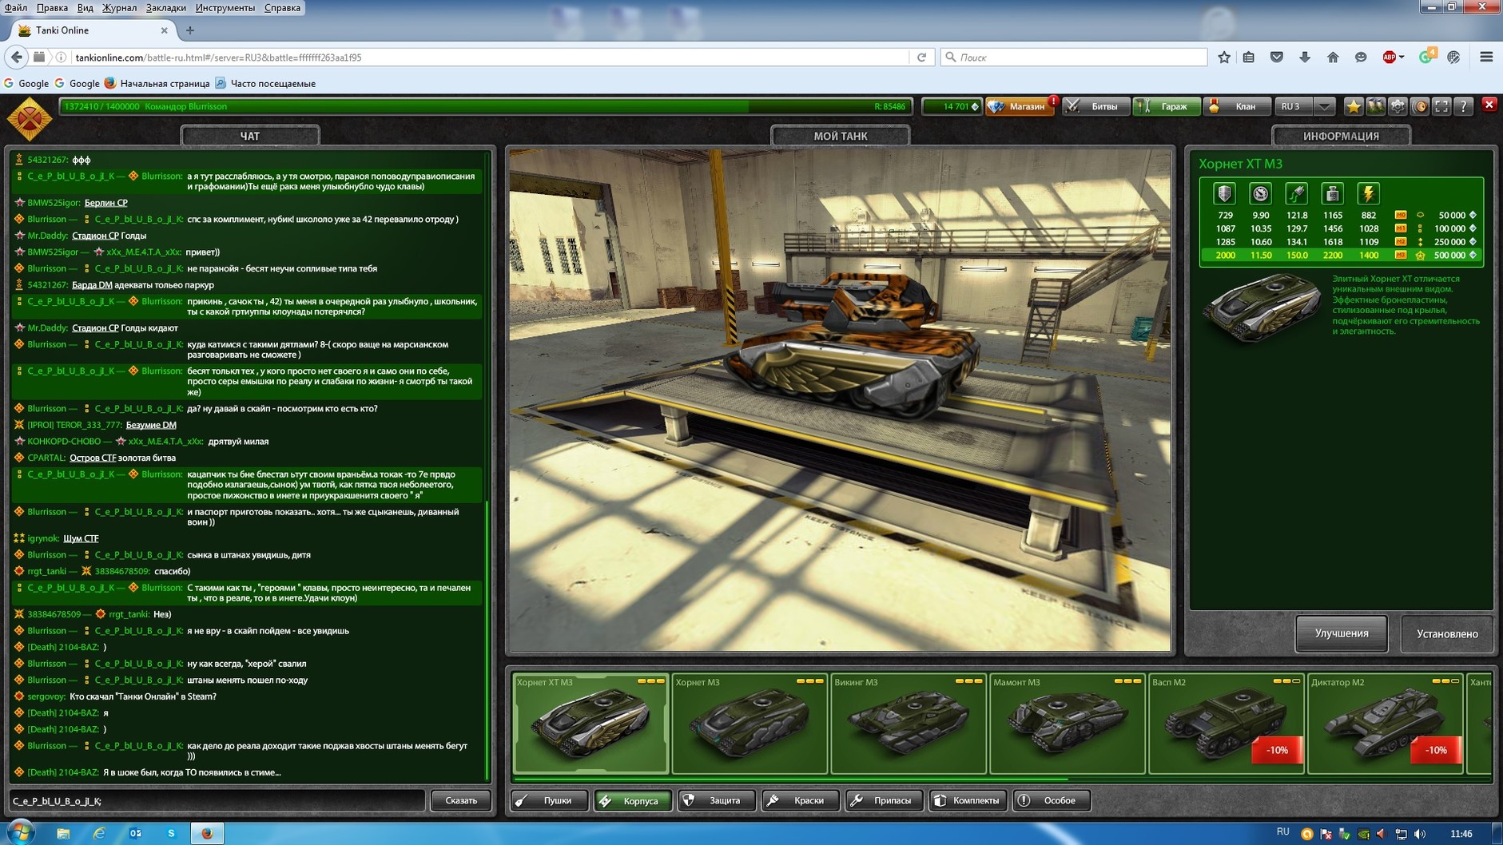Image resolution: width=1503 pixels, height=845 pixels.
Task: Click the gold star icon in game toolbar
Action: pos(1353,106)
